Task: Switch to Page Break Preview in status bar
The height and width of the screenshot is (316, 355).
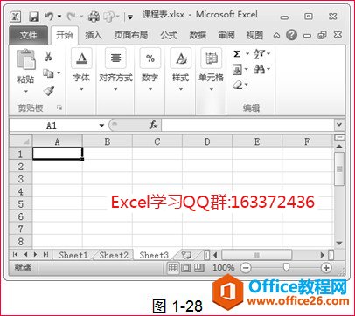Action: pos(198,267)
